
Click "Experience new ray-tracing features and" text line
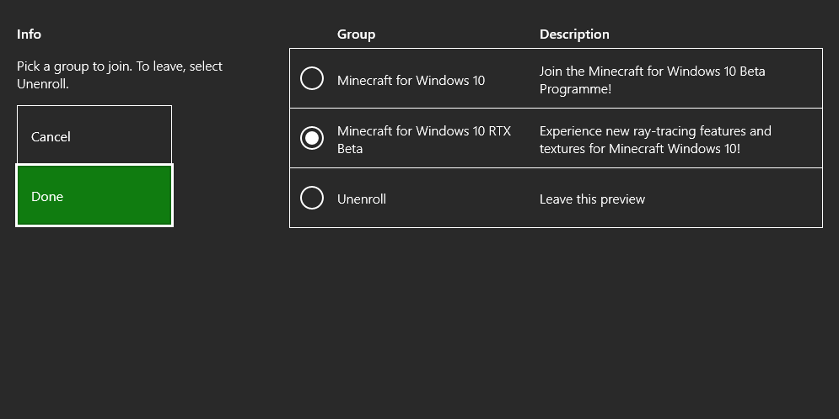[x=655, y=131]
